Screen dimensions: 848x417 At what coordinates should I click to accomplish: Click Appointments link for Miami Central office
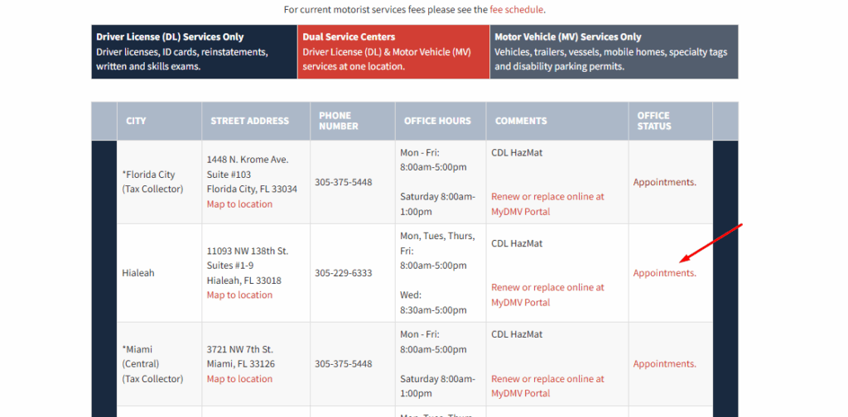point(665,364)
